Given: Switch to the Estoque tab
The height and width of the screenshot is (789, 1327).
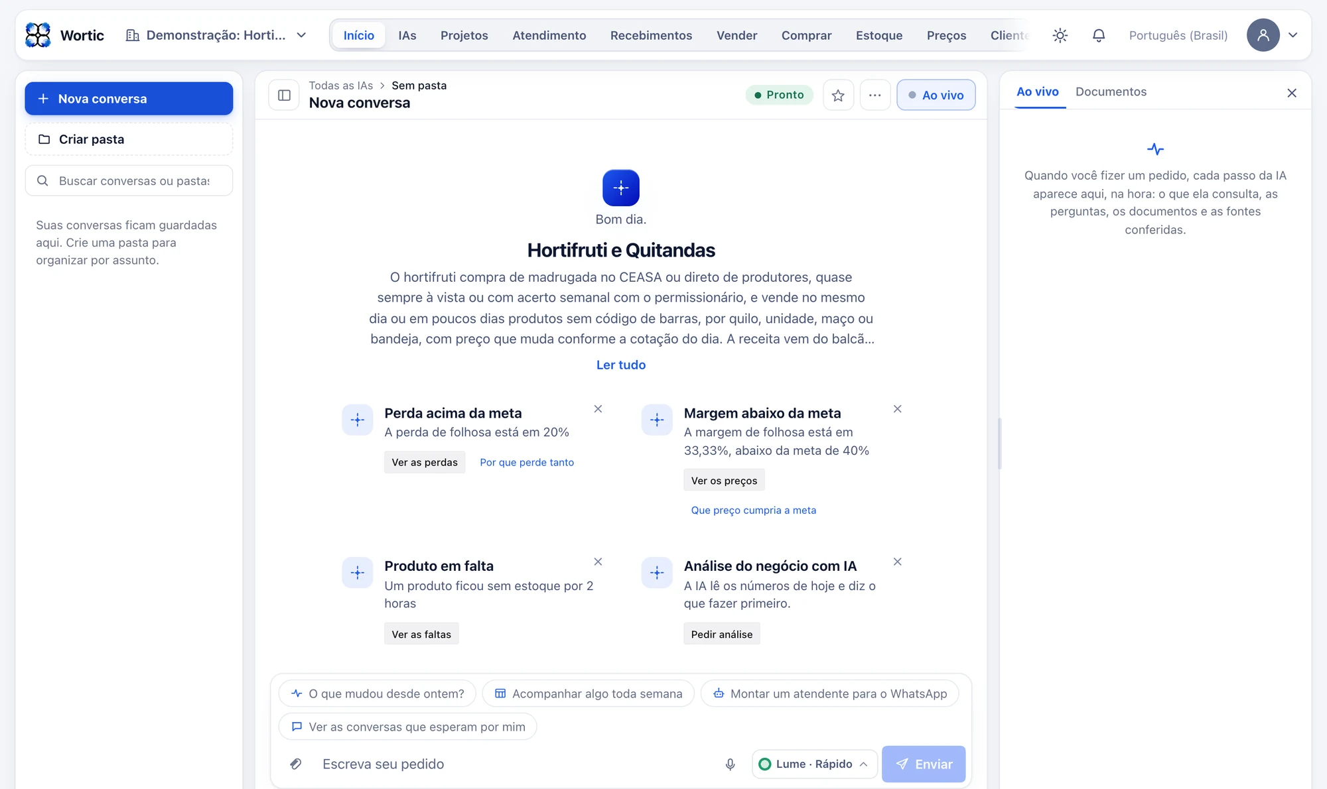Looking at the screenshot, I should [878, 35].
